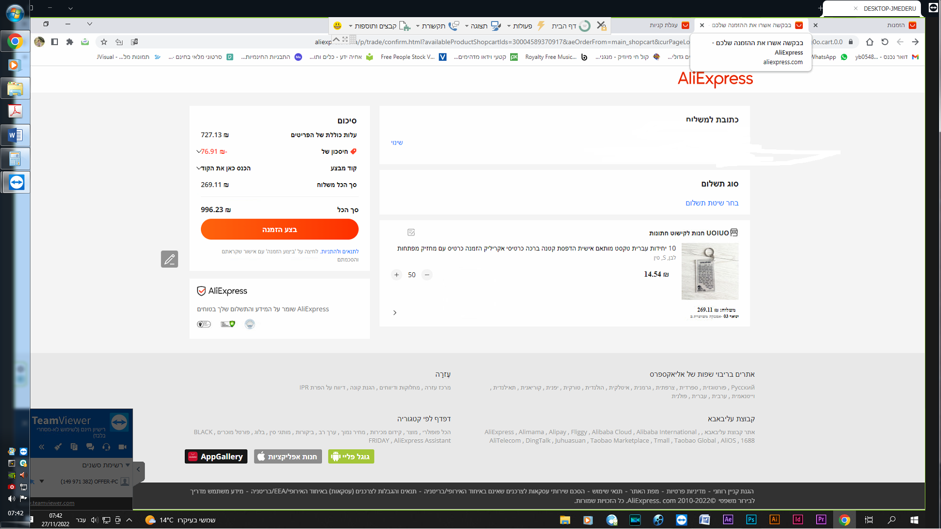Open the Google Play download badge
This screenshot has height=529, width=941.
351,457
